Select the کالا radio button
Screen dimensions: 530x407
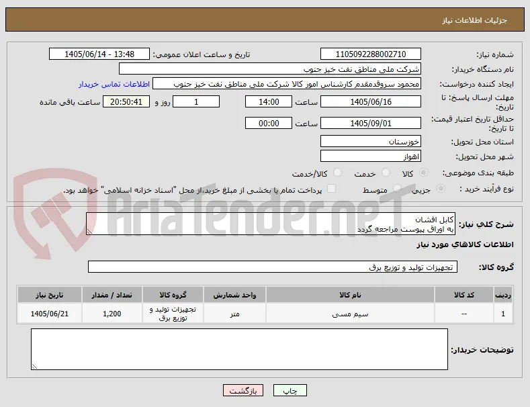click(x=423, y=173)
